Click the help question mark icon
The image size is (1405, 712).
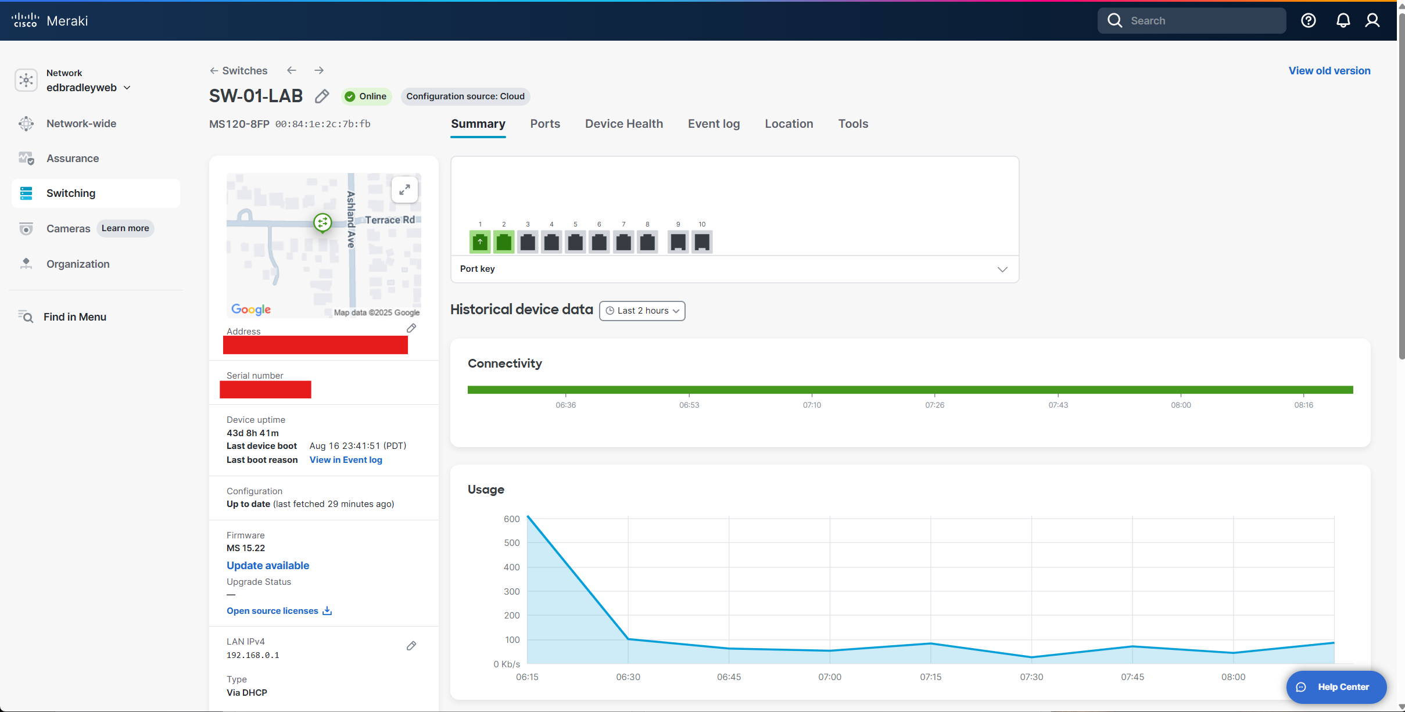pyautogui.click(x=1308, y=21)
